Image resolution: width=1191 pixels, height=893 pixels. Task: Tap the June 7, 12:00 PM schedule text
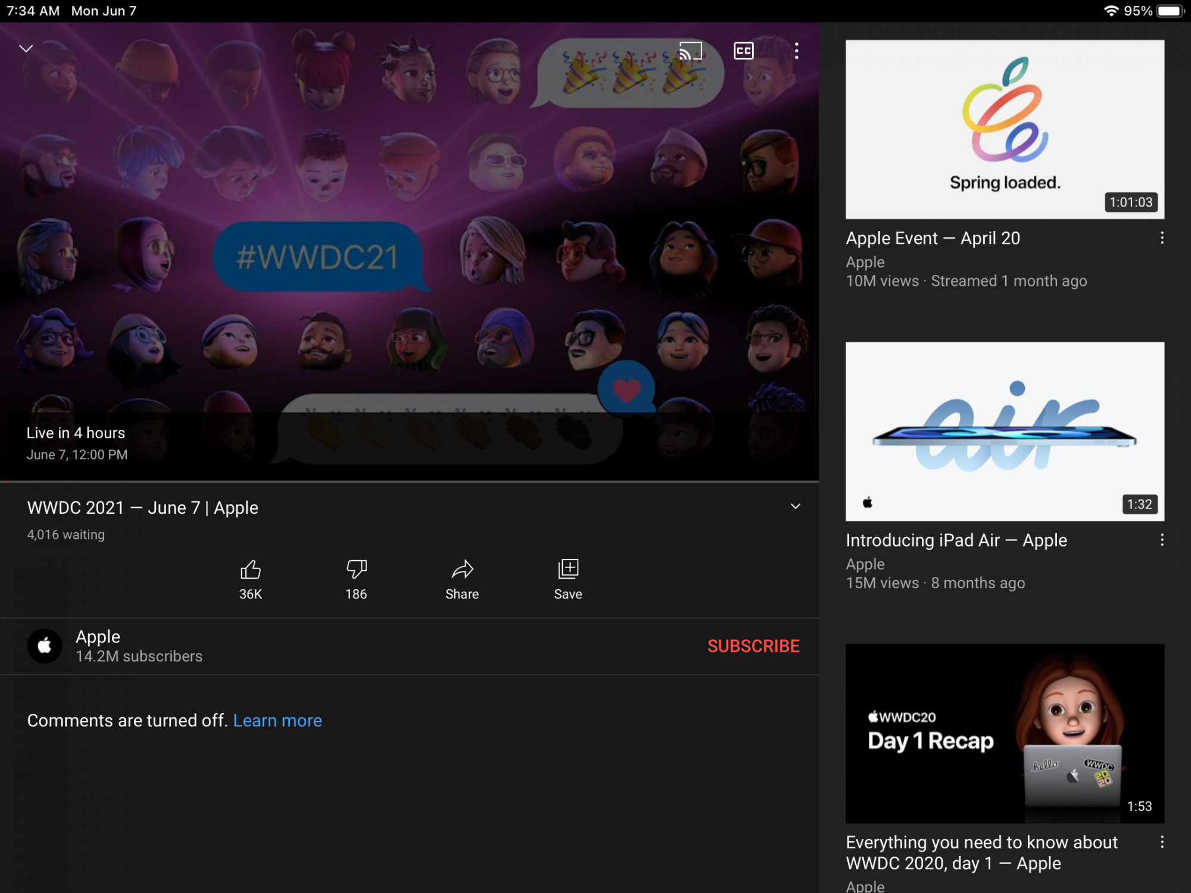tap(77, 455)
